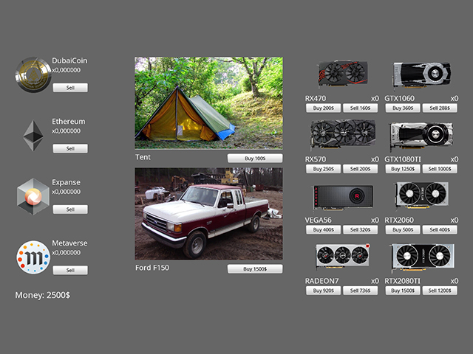Sell a GTX1060 for 288$
473x354 pixels.
[440, 108]
